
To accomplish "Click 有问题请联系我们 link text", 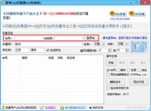I will (x=75, y=108).
